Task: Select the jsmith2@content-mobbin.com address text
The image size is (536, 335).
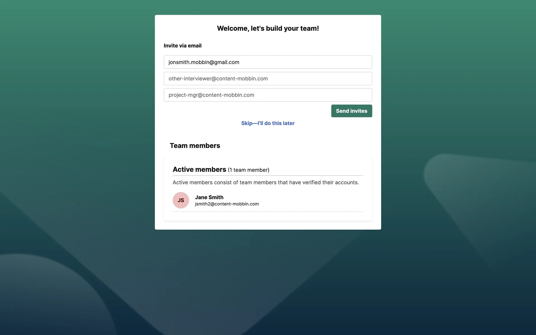Action: [227, 204]
